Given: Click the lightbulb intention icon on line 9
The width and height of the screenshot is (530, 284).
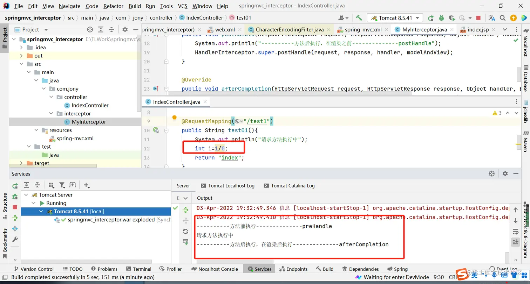Looking at the screenshot, I should pyautogui.click(x=174, y=118).
